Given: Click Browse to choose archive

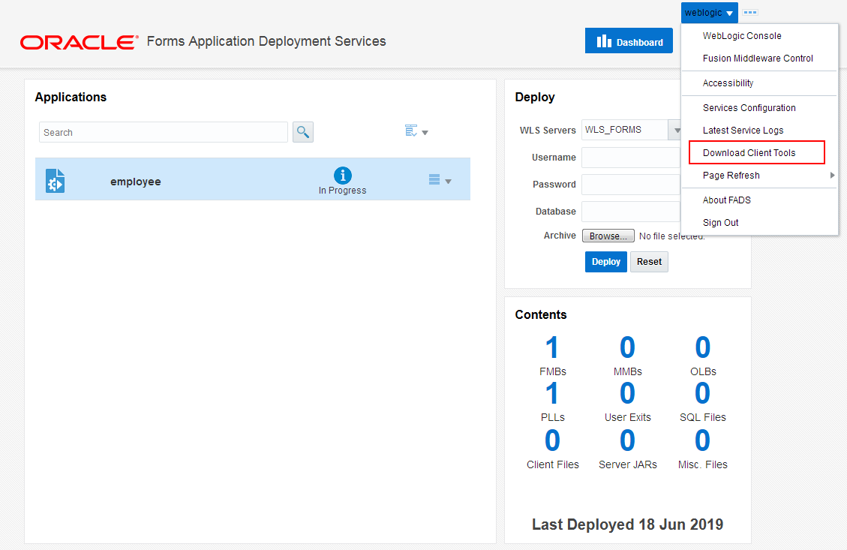Looking at the screenshot, I should [608, 236].
